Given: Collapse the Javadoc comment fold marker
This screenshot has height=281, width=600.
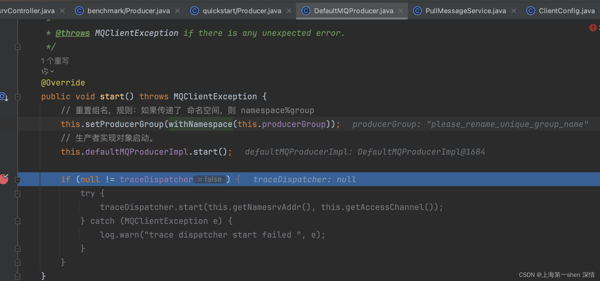Looking at the screenshot, I should click(x=18, y=47).
